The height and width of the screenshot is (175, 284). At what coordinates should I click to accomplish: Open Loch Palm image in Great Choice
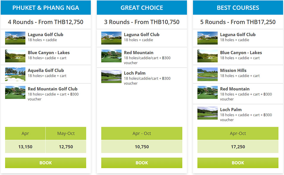click(111, 77)
